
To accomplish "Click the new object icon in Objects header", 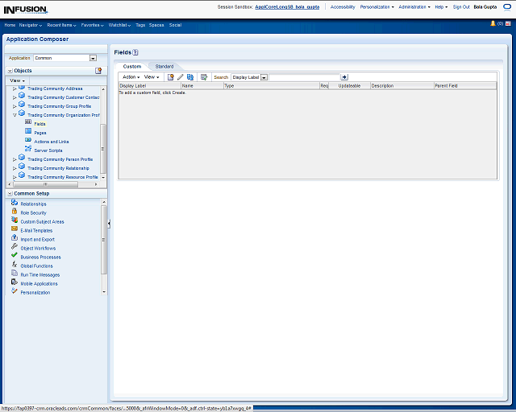I will (98, 71).
